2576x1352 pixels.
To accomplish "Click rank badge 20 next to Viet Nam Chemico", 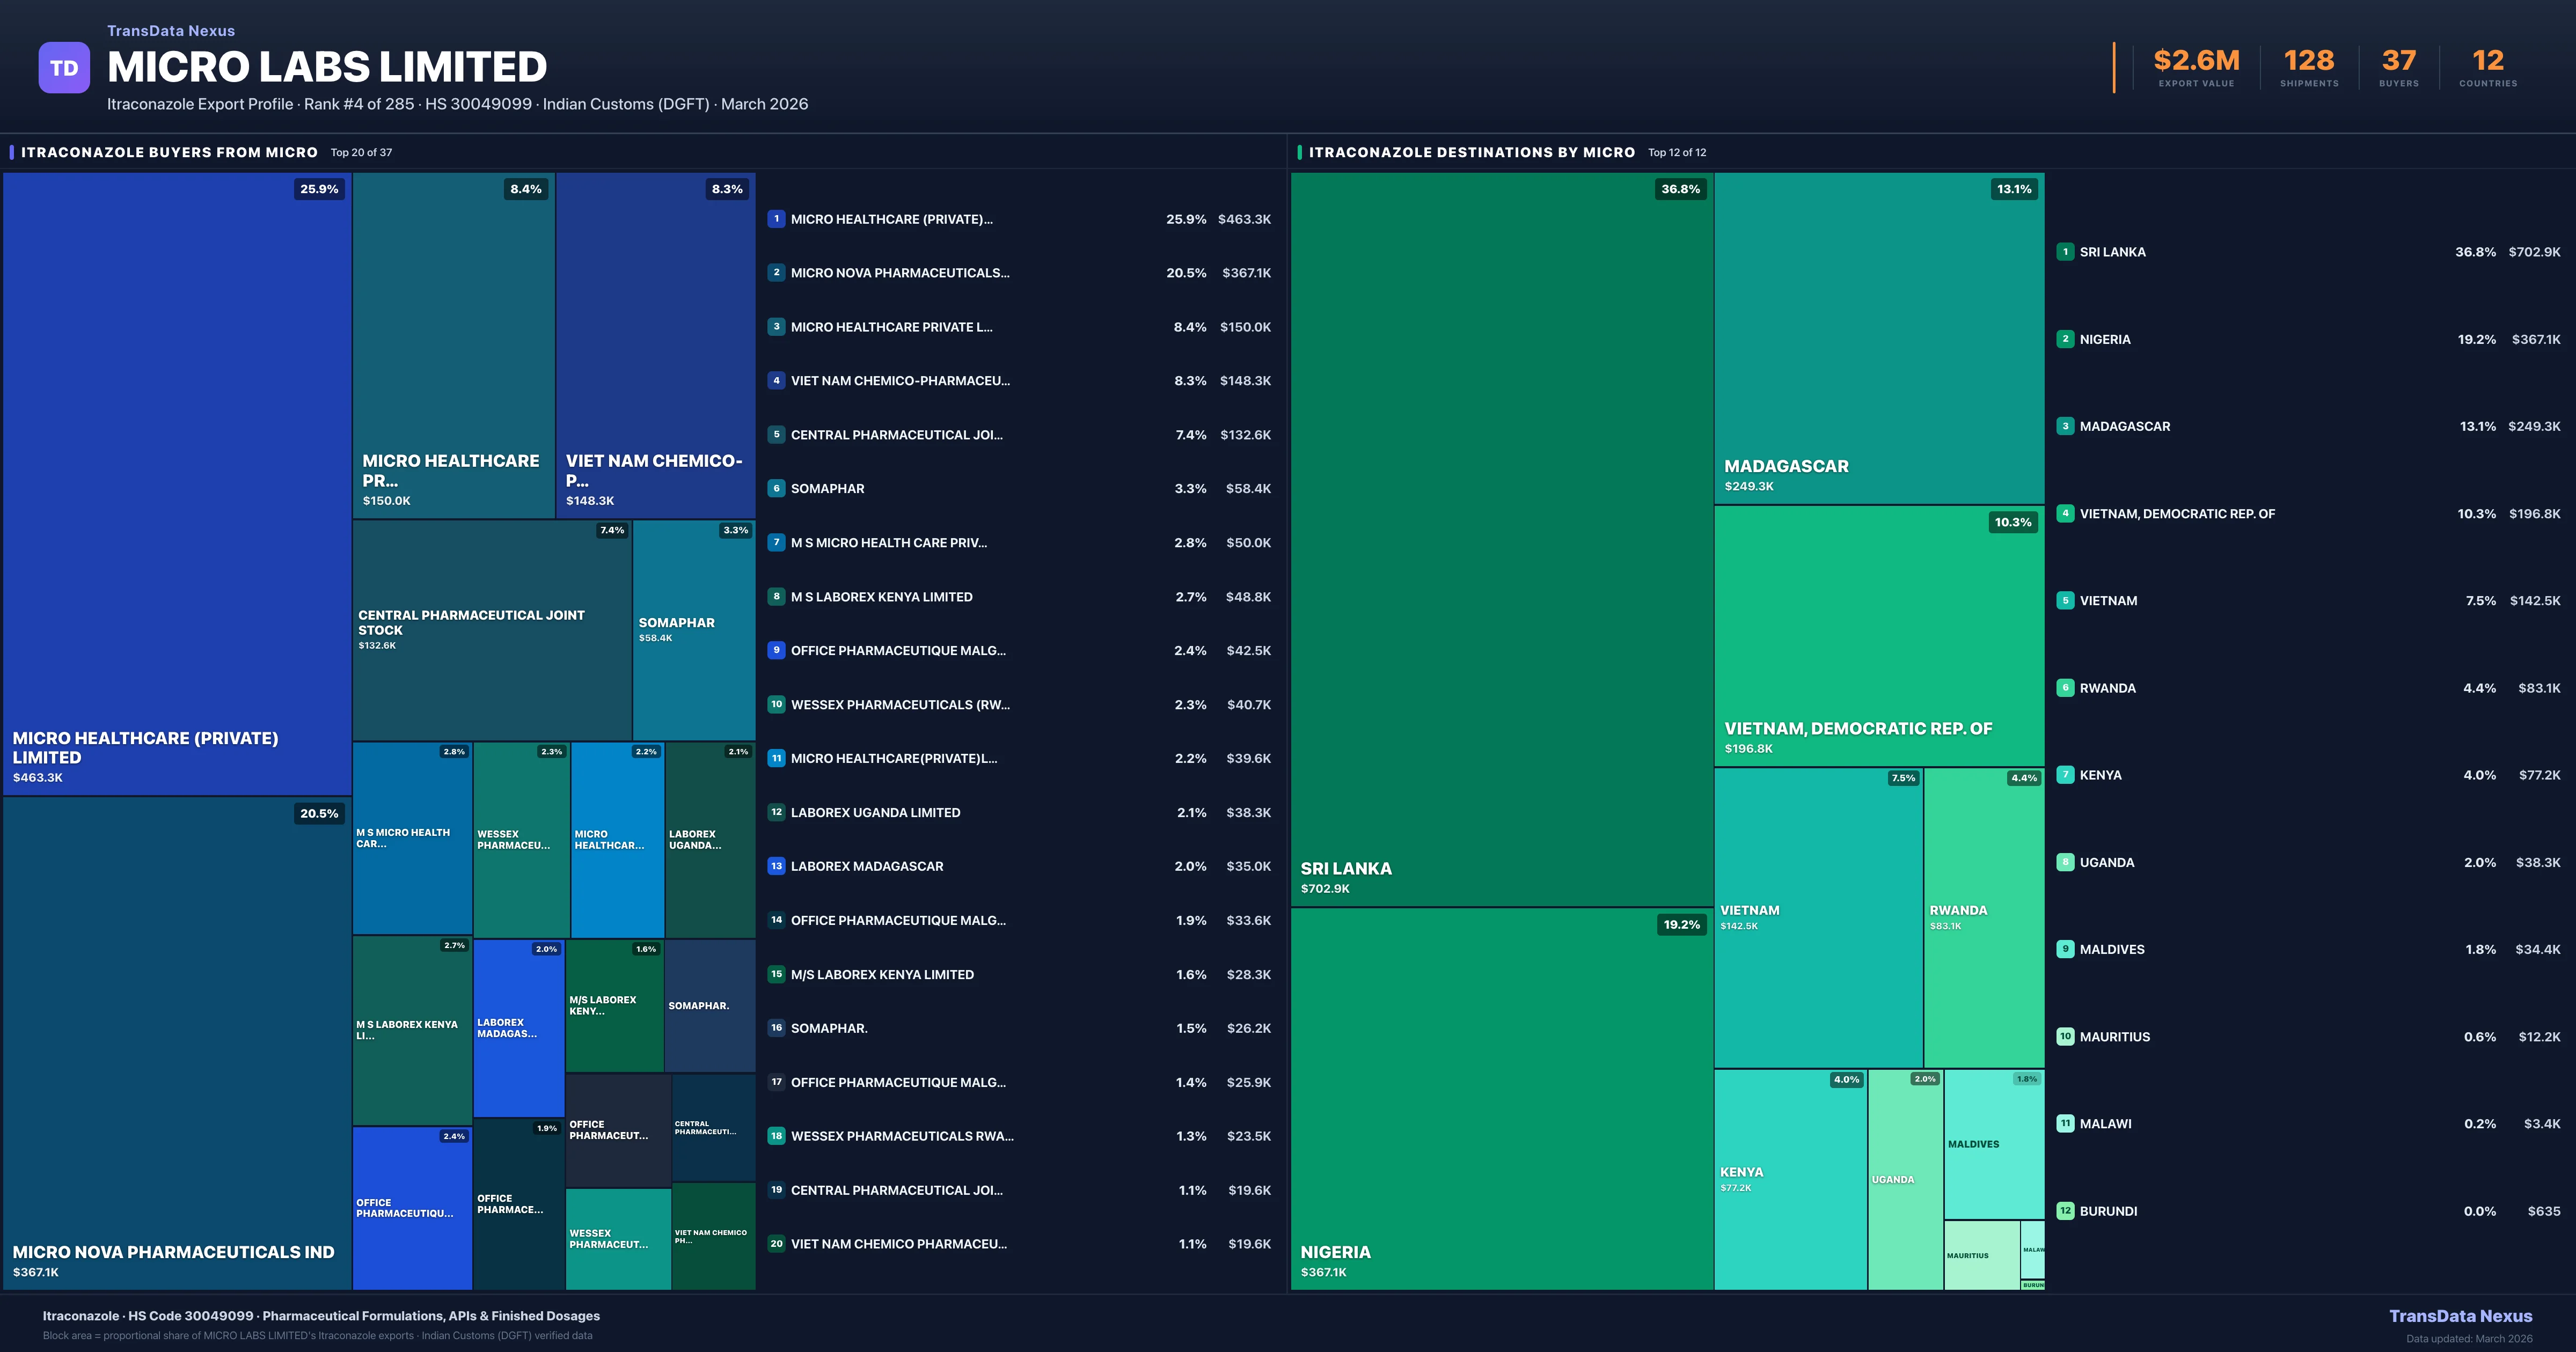I will (776, 1244).
